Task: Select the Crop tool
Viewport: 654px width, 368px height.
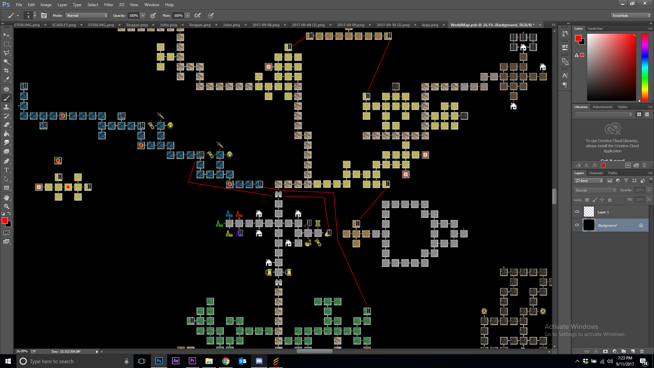Action: click(x=6, y=71)
